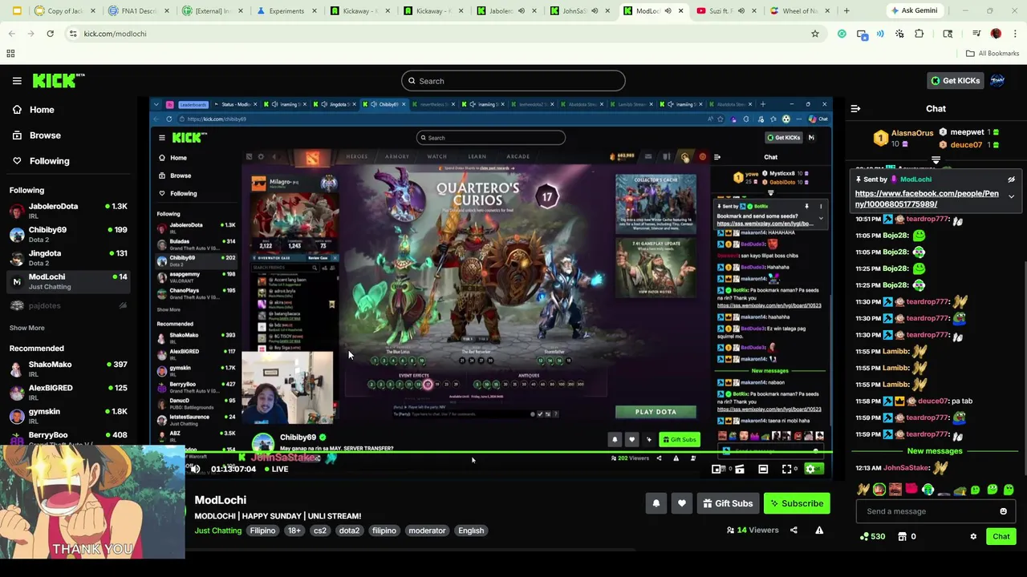Open the Kick shop icon
Screen dimensions: 1027x577
coord(902,537)
